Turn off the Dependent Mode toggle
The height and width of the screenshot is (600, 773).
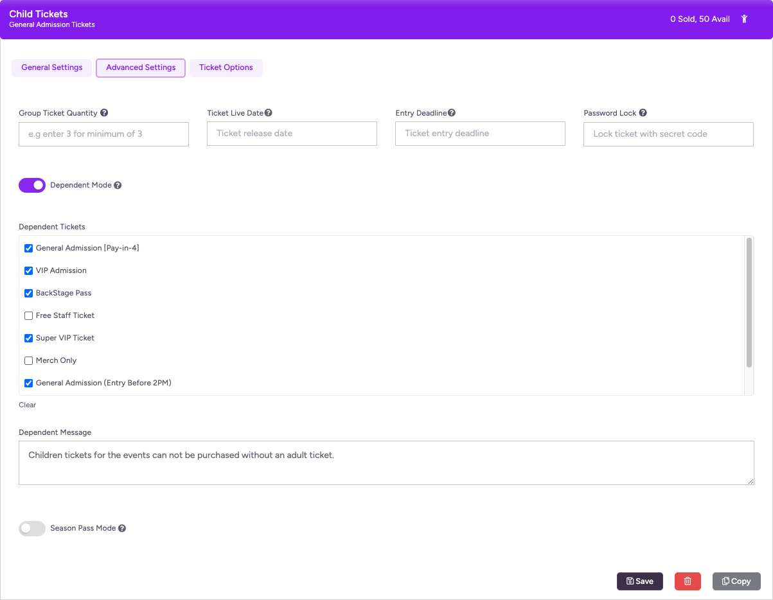coord(32,186)
